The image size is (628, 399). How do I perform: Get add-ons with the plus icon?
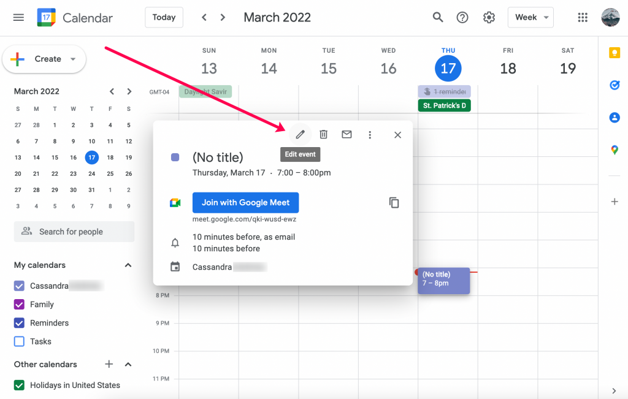click(615, 202)
